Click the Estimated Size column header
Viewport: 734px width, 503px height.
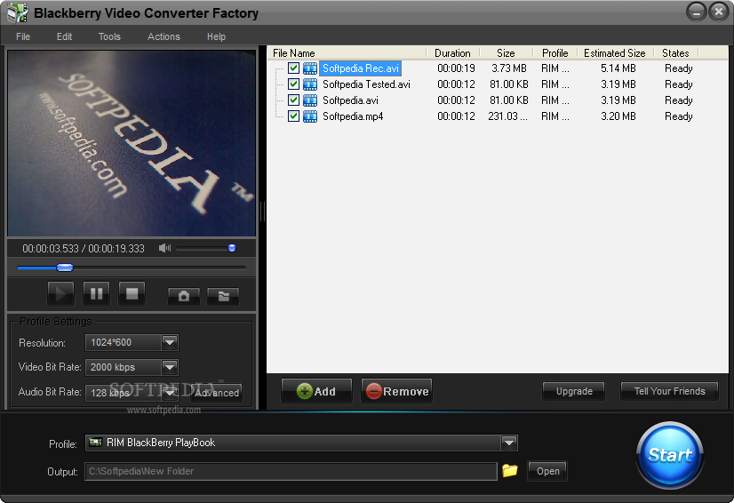(615, 53)
